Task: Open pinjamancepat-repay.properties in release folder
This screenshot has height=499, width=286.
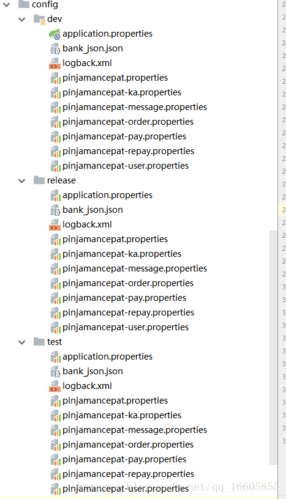Action: point(128,312)
